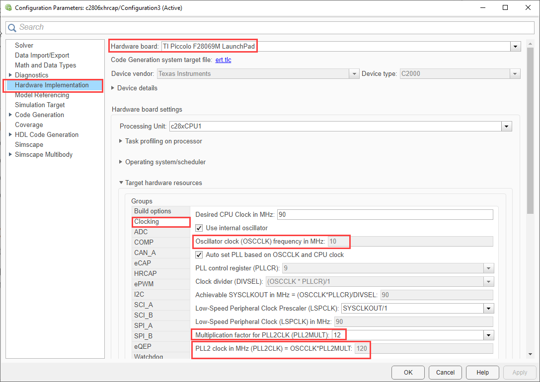Click the search magnifier icon

12,27
